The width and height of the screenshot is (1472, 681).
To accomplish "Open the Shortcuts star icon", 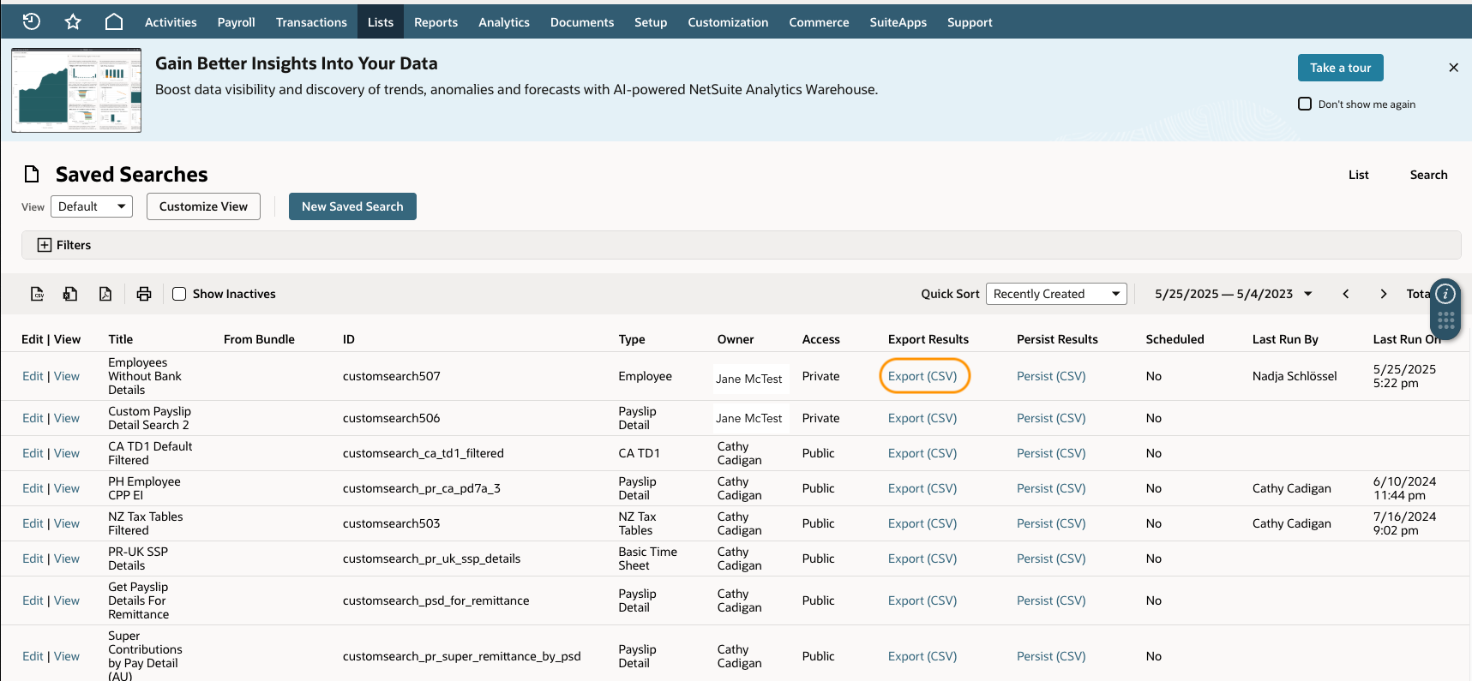I will click(73, 21).
